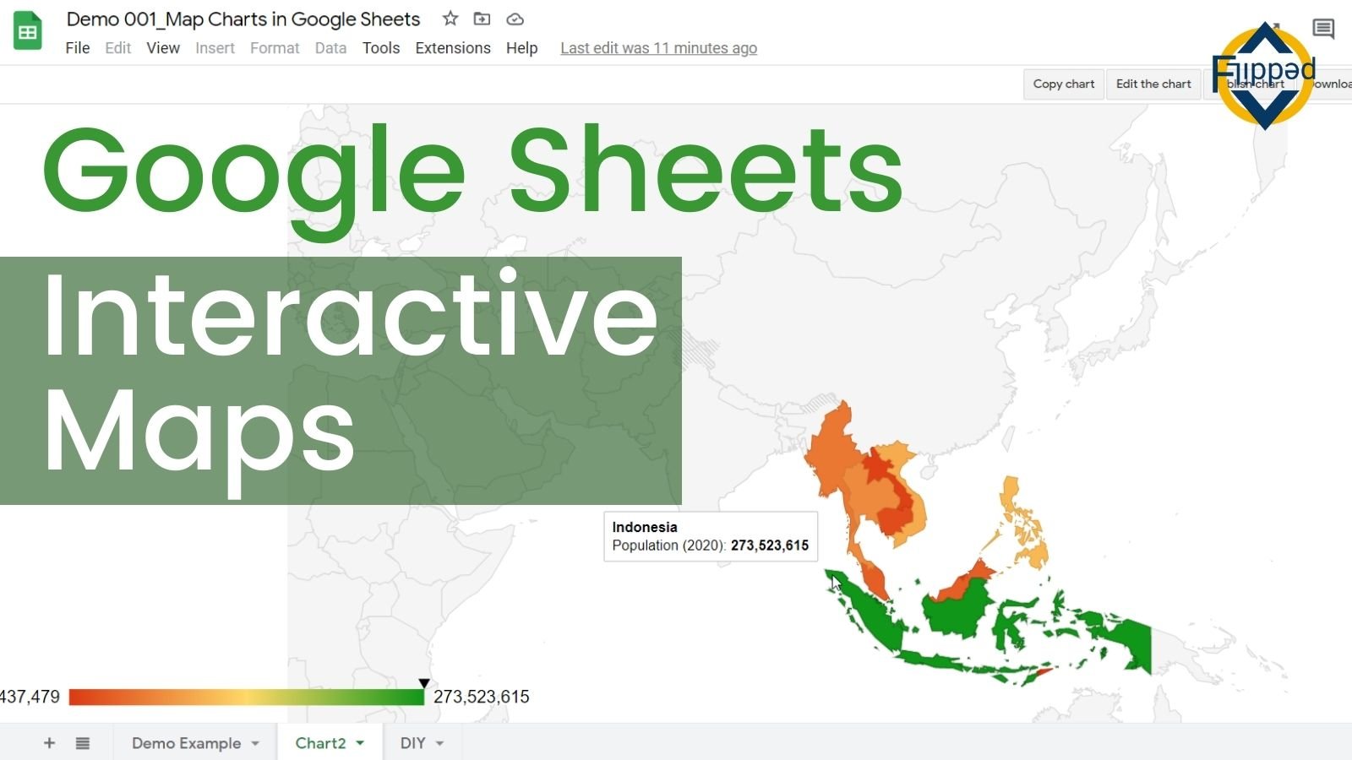The height and width of the screenshot is (760, 1352).
Task: Expand the Demo Example tab dropdown arrow
Action: (x=255, y=744)
